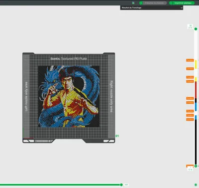
Task: Select the topmost orange color-change tag
Action: [190, 60]
